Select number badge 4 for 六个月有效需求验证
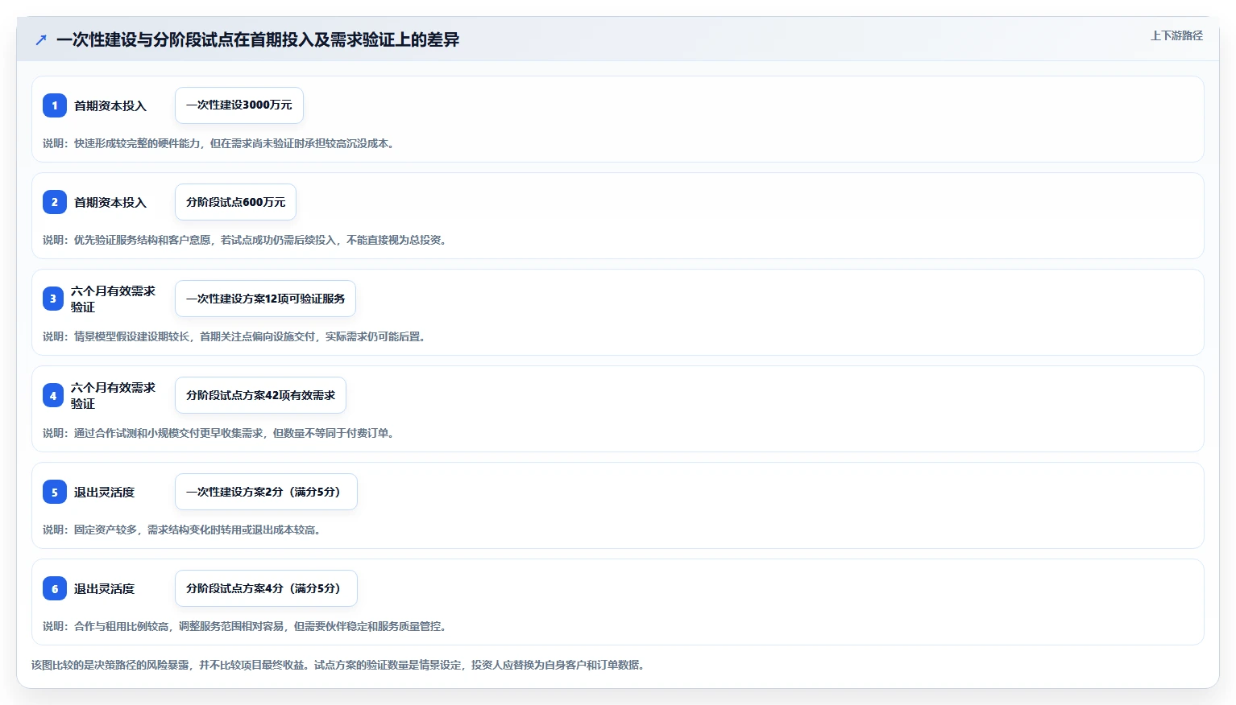The image size is (1236, 705). tap(53, 395)
